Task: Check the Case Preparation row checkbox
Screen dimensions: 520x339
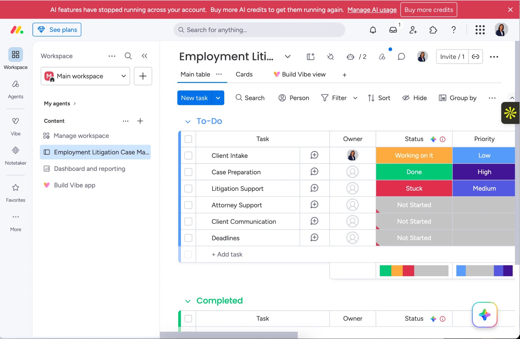Action: (188, 172)
